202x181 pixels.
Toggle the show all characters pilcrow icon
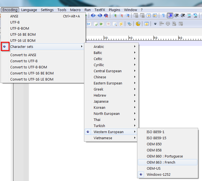tap(163, 16)
